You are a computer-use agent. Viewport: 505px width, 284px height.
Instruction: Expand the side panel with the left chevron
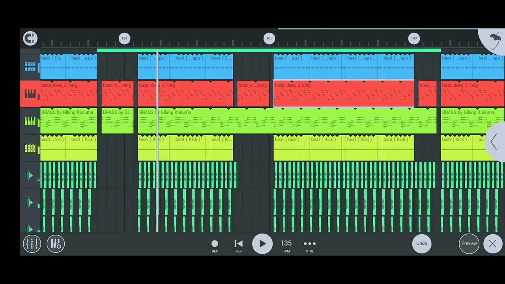point(494,142)
